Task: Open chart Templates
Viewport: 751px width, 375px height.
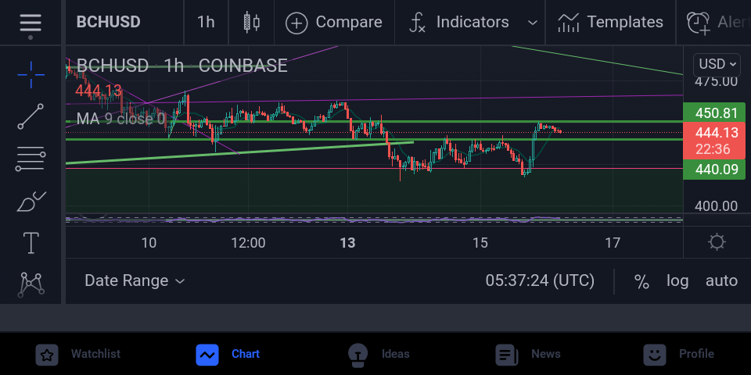Action: pos(611,22)
